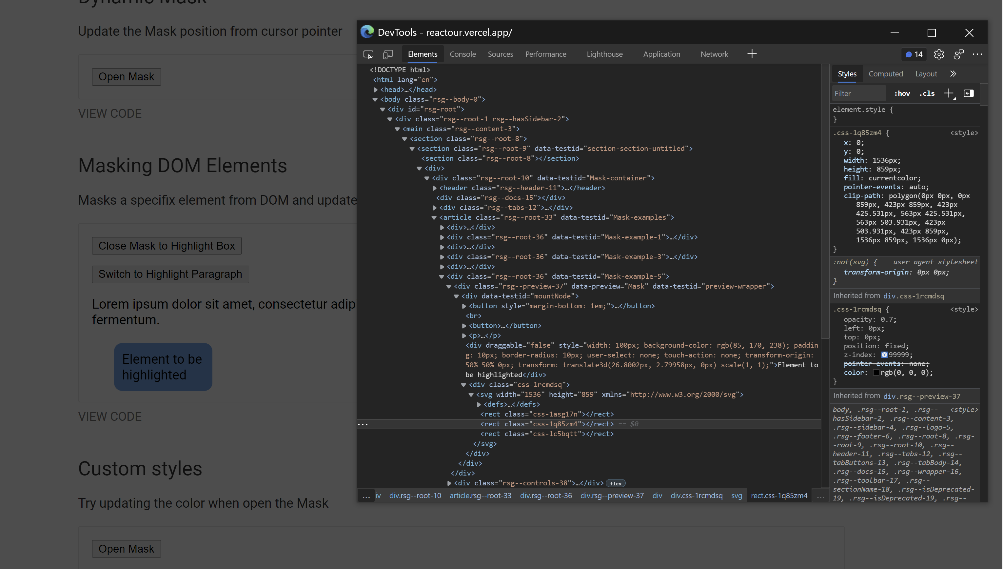Open z-index 99999 layer stacking icon
Image resolution: width=1003 pixels, height=569 pixels.
pyautogui.click(x=884, y=355)
